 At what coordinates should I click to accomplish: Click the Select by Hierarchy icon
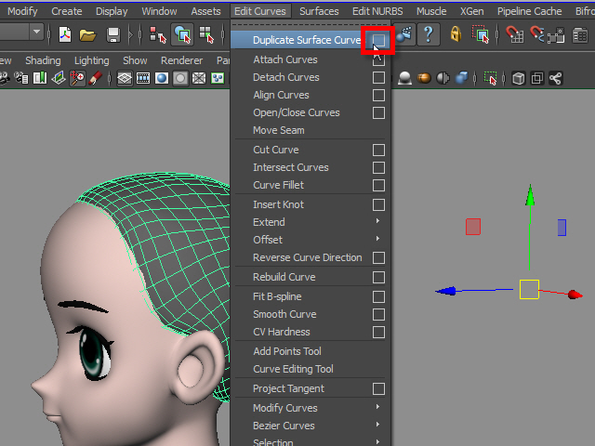tap(158, 34)
